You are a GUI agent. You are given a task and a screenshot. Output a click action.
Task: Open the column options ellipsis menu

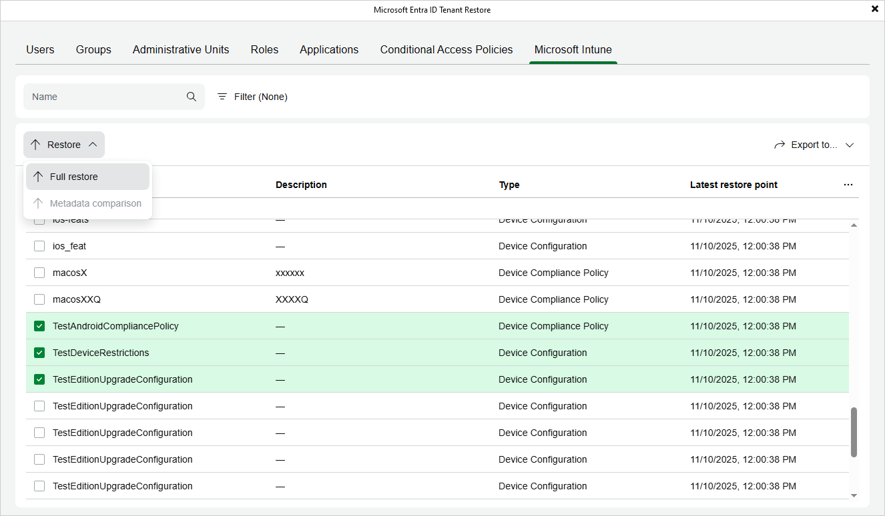point(848,185)
